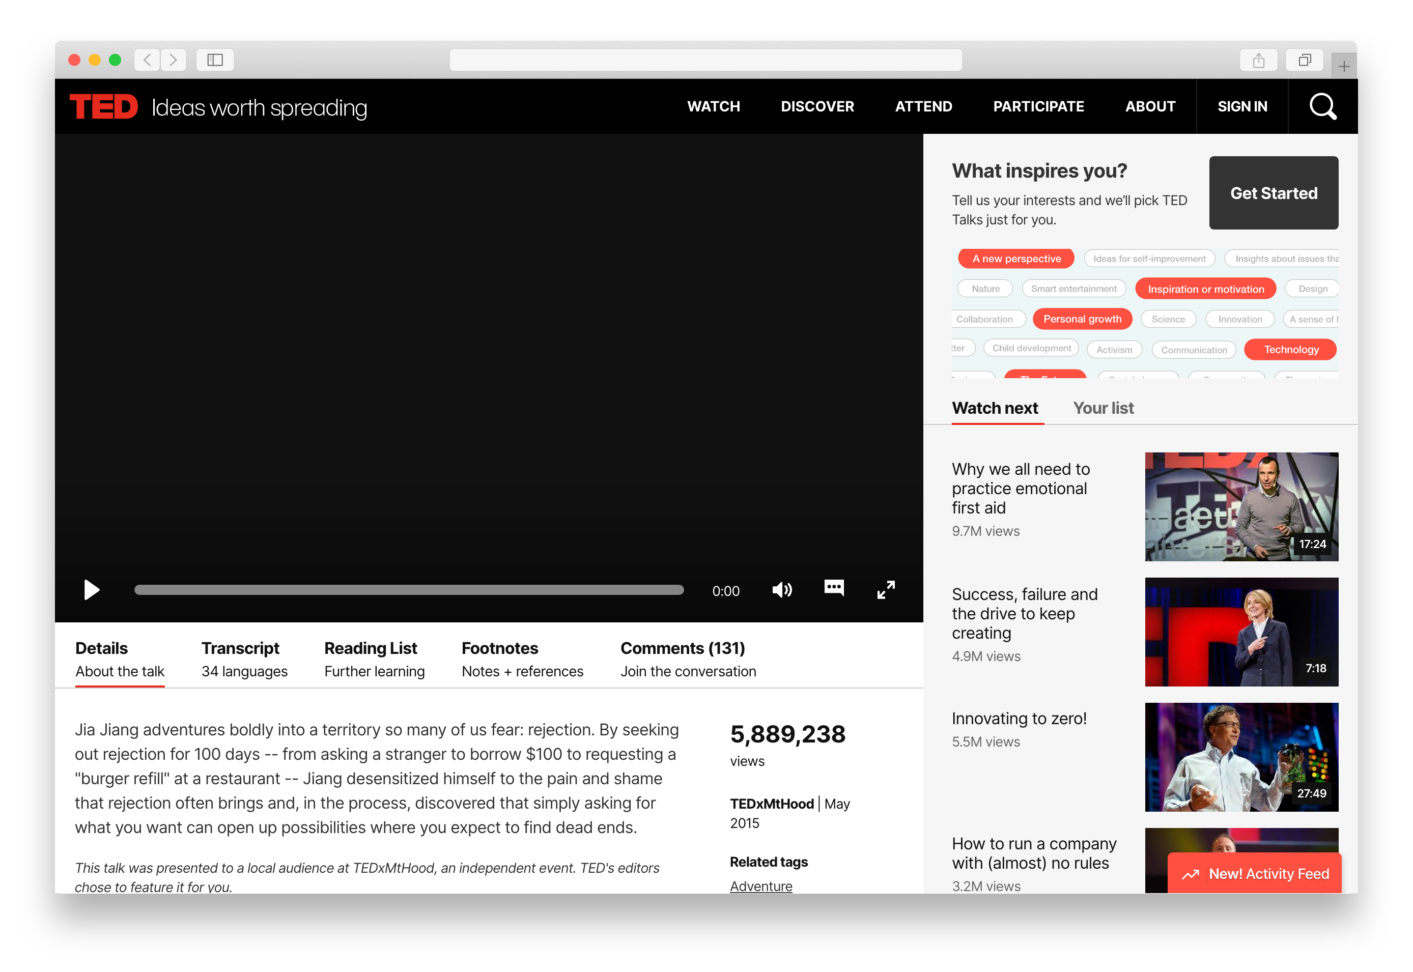Click the TEDxMtHood event link

click(x=771, y=804)
